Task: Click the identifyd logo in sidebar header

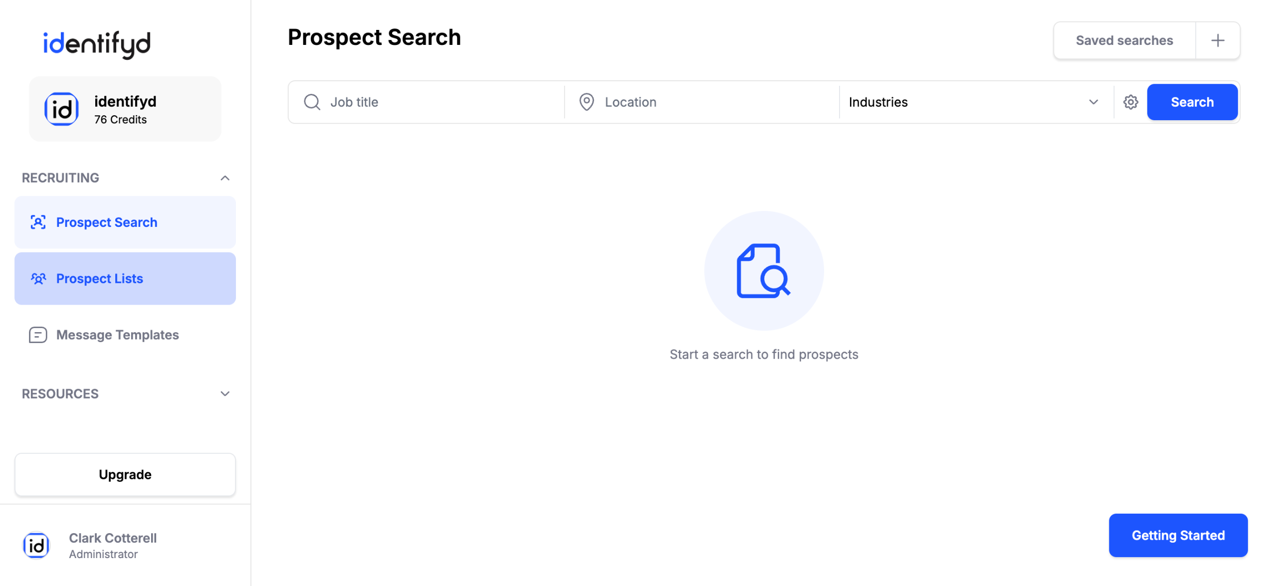Action: [x=97, y=44]
